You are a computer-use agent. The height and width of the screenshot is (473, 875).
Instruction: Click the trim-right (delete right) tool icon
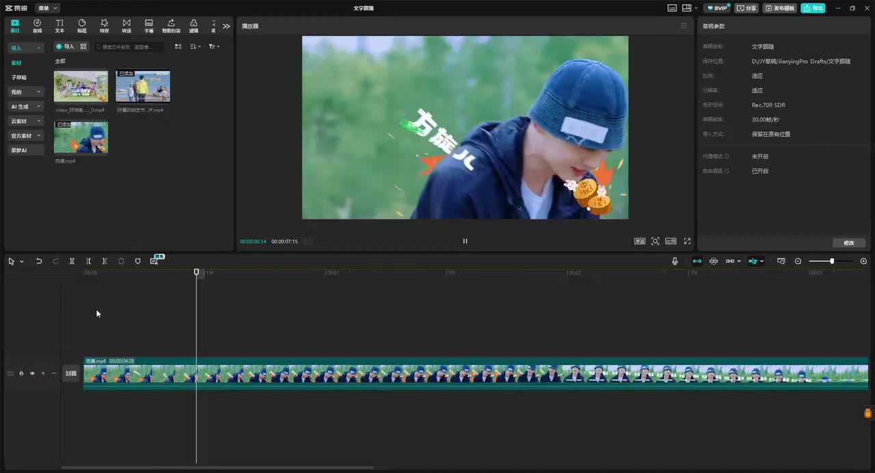[x=105, y=261]
